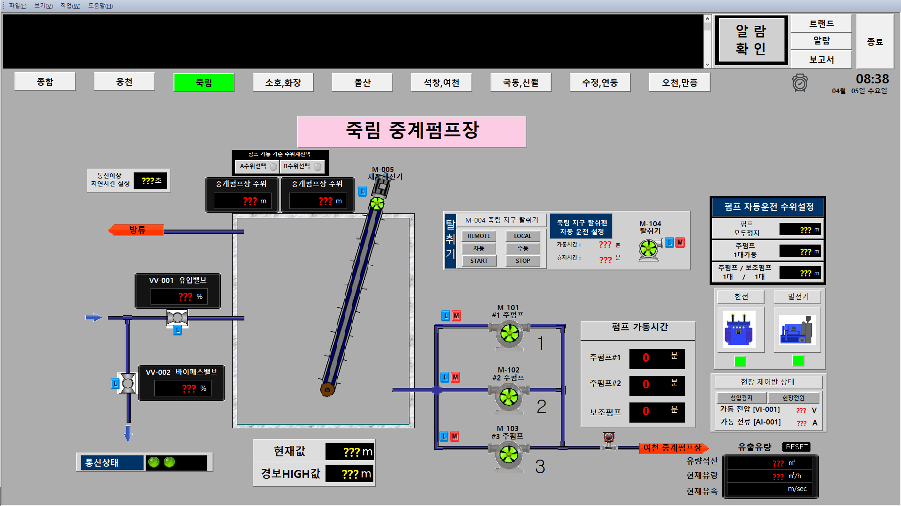This screenshot has width=901, height=506.
Task: Select the VV-001 inlet valve symbol
Action: (x=177, y=318)
